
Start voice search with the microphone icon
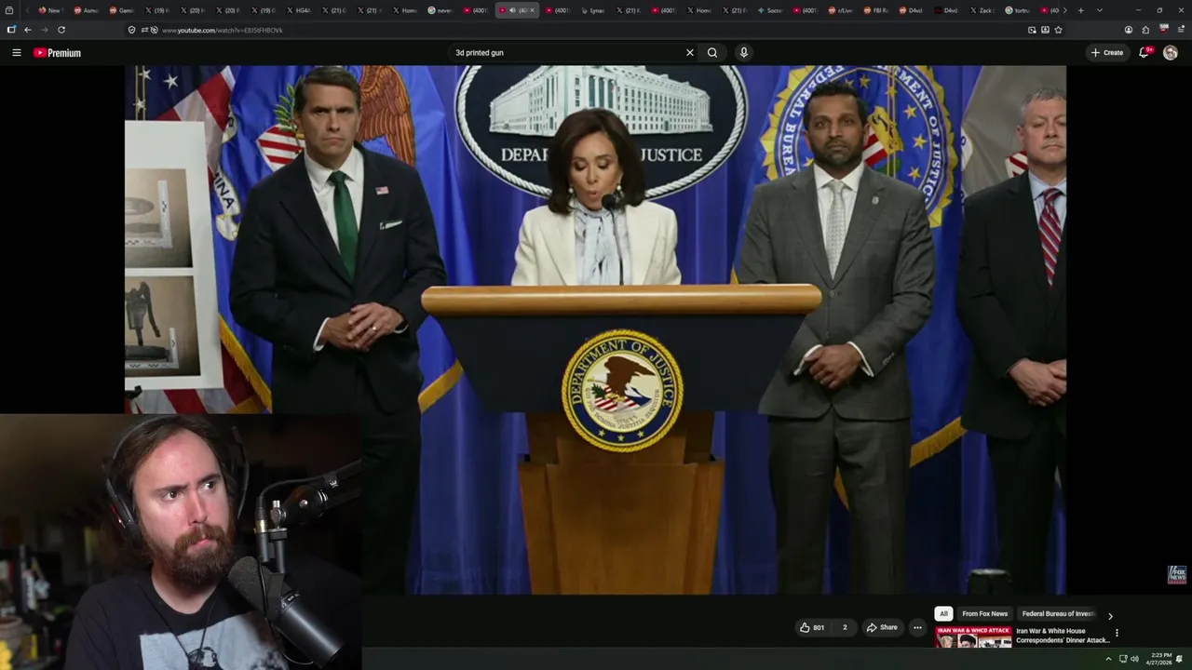pyautogui.click(x=743, y=53)
